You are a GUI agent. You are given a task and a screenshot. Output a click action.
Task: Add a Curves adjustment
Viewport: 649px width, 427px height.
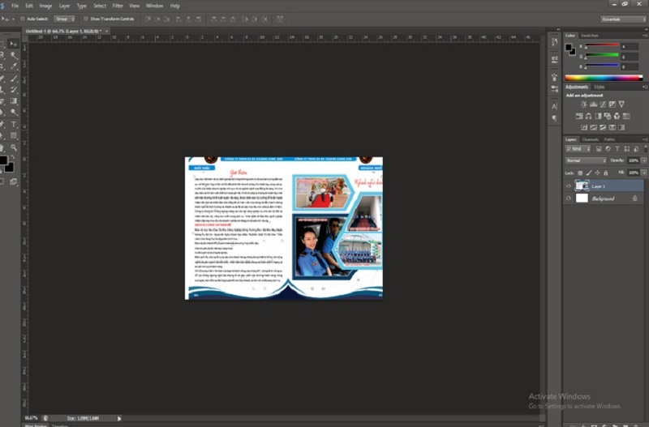[x=603, y=105]
